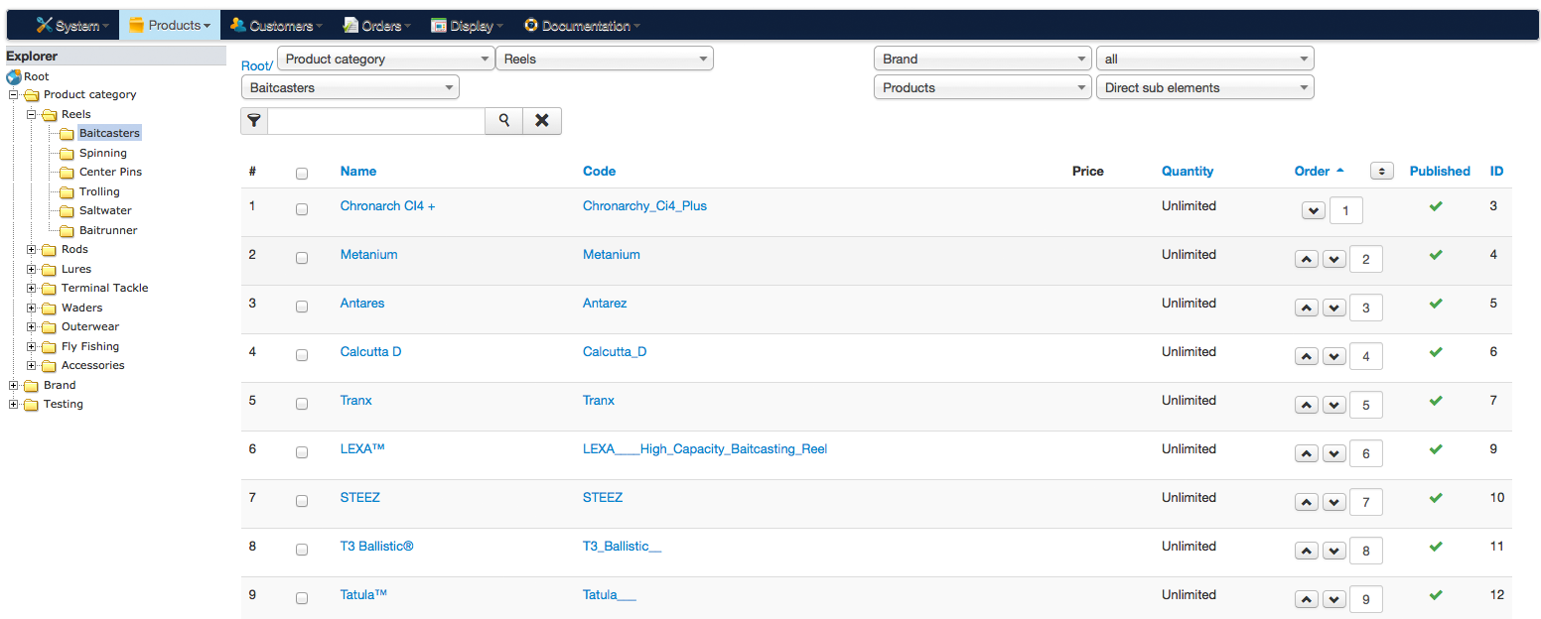The width and height of the screenshot is (1541, 619).
Task: Check the Tranx row checkbox
Action: [302, 404]
